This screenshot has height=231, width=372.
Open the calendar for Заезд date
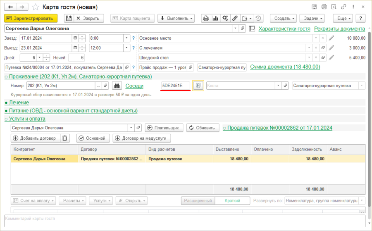tap(75, 38)
